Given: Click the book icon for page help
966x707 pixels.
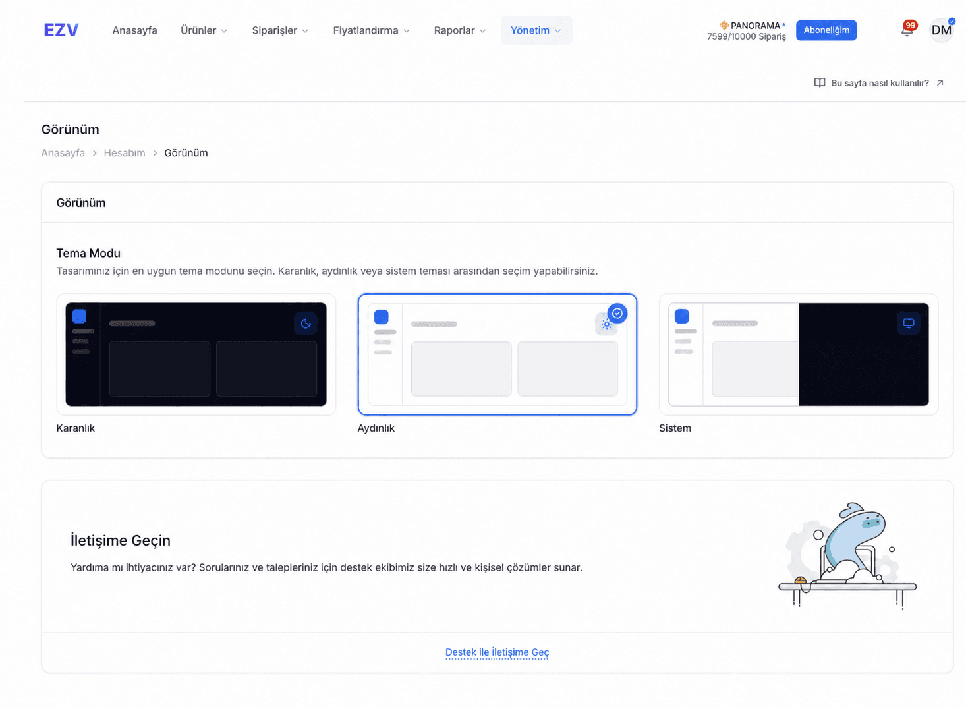Looking at the screenshot, I should tap(820, 83).
